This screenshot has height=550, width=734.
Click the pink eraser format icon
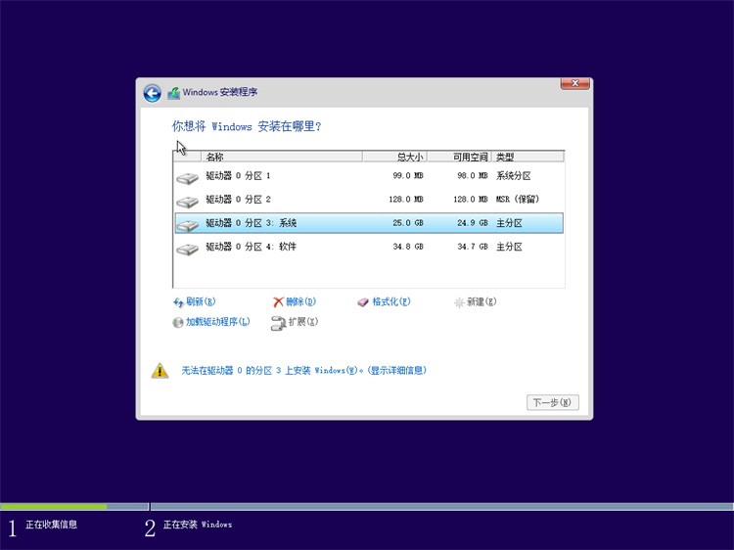363,302
